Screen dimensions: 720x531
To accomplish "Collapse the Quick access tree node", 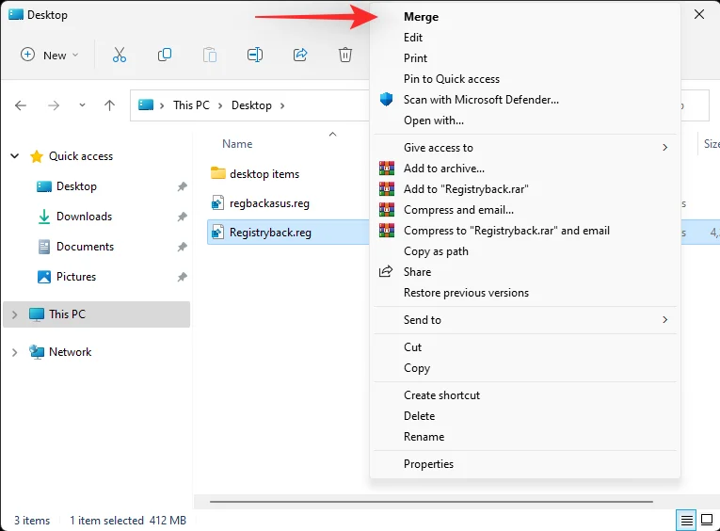I will [x=14, y=156].
